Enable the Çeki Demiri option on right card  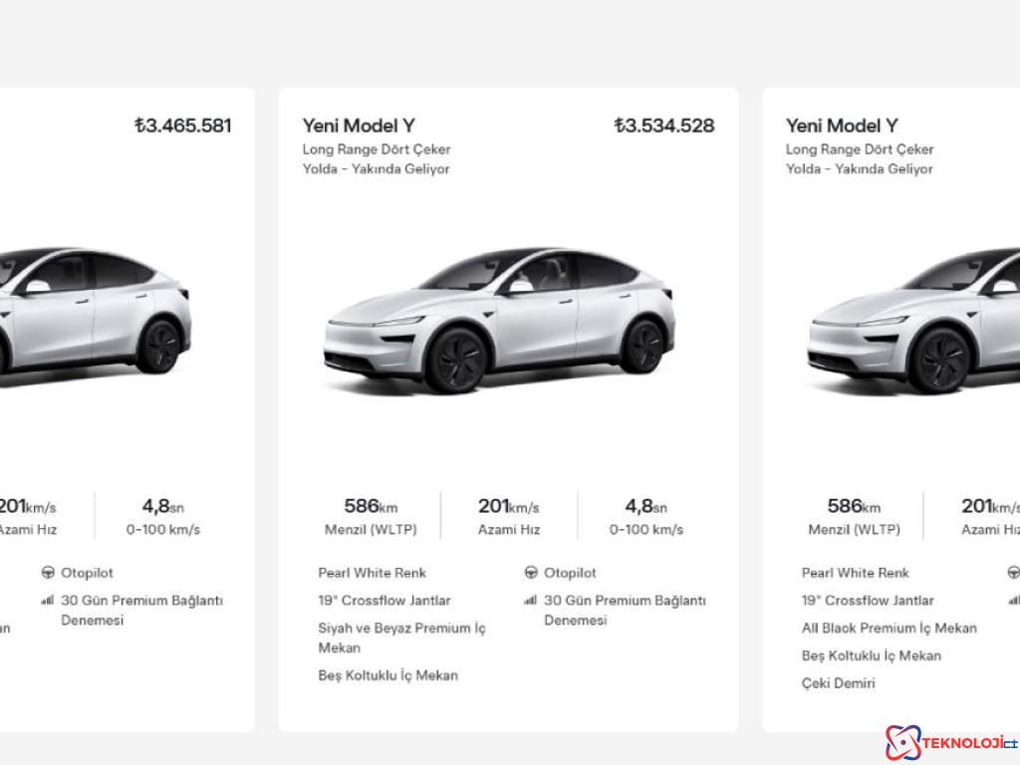[840, 683]
